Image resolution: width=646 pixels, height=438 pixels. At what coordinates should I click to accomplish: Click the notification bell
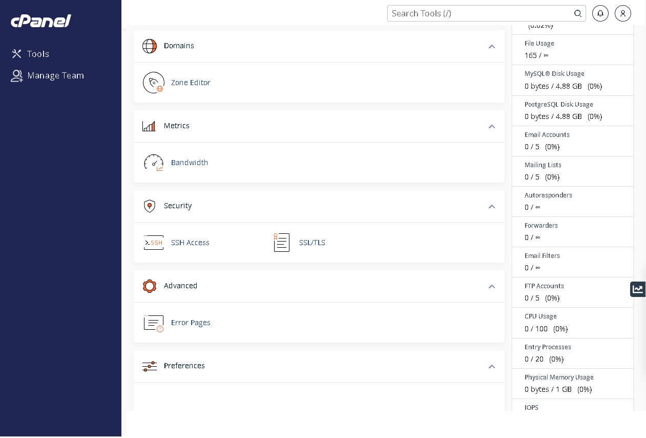[x=600, y=13]
